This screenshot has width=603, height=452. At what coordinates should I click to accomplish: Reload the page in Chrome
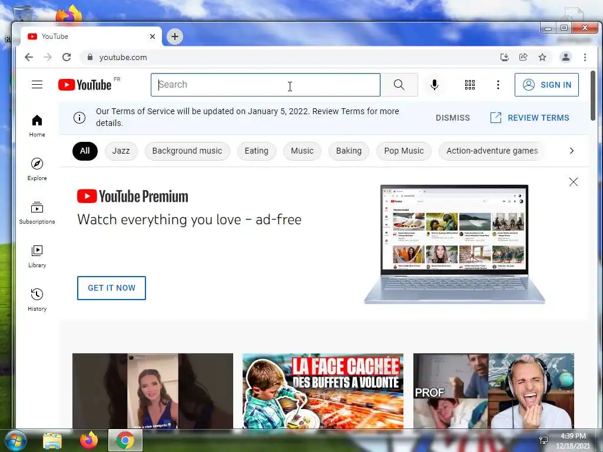click(67, 57)
